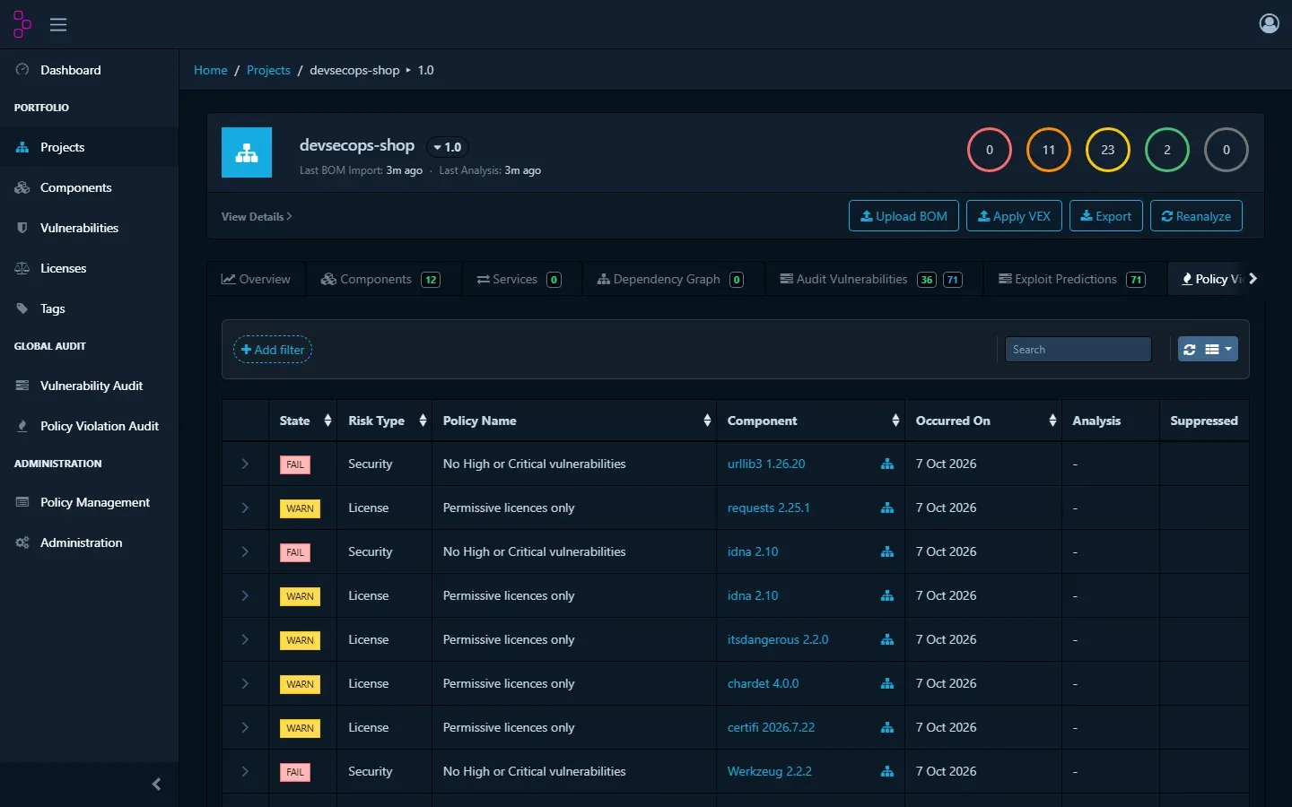Viewport: 1292px width, 807px height.
Task: Click the Apply VEX button
Action: click(x=1014, y=216)
